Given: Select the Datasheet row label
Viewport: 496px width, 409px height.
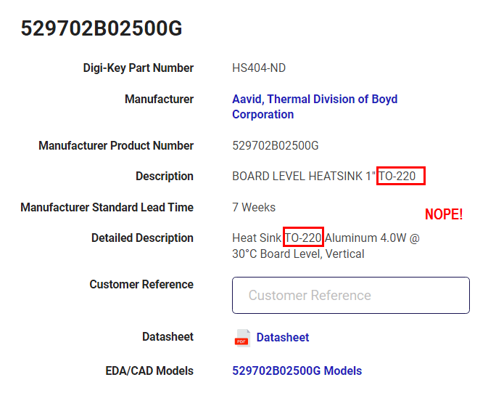Looking at the screenshot, I should (x=168, y=337).
